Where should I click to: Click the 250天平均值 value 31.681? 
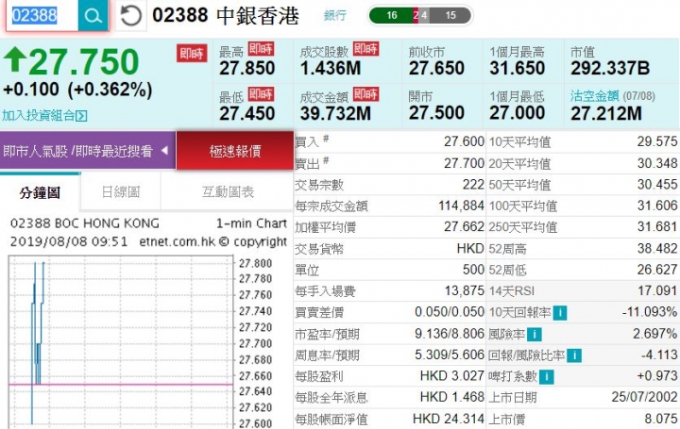click(x=657, y=227)
